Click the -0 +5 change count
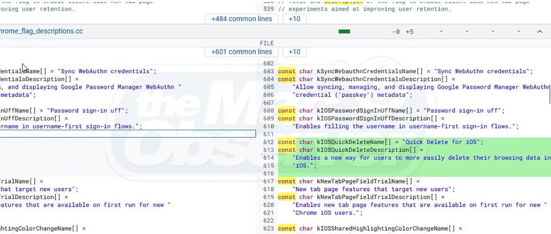The height and width of the screenshot is (234, 551). pos(403,32)
